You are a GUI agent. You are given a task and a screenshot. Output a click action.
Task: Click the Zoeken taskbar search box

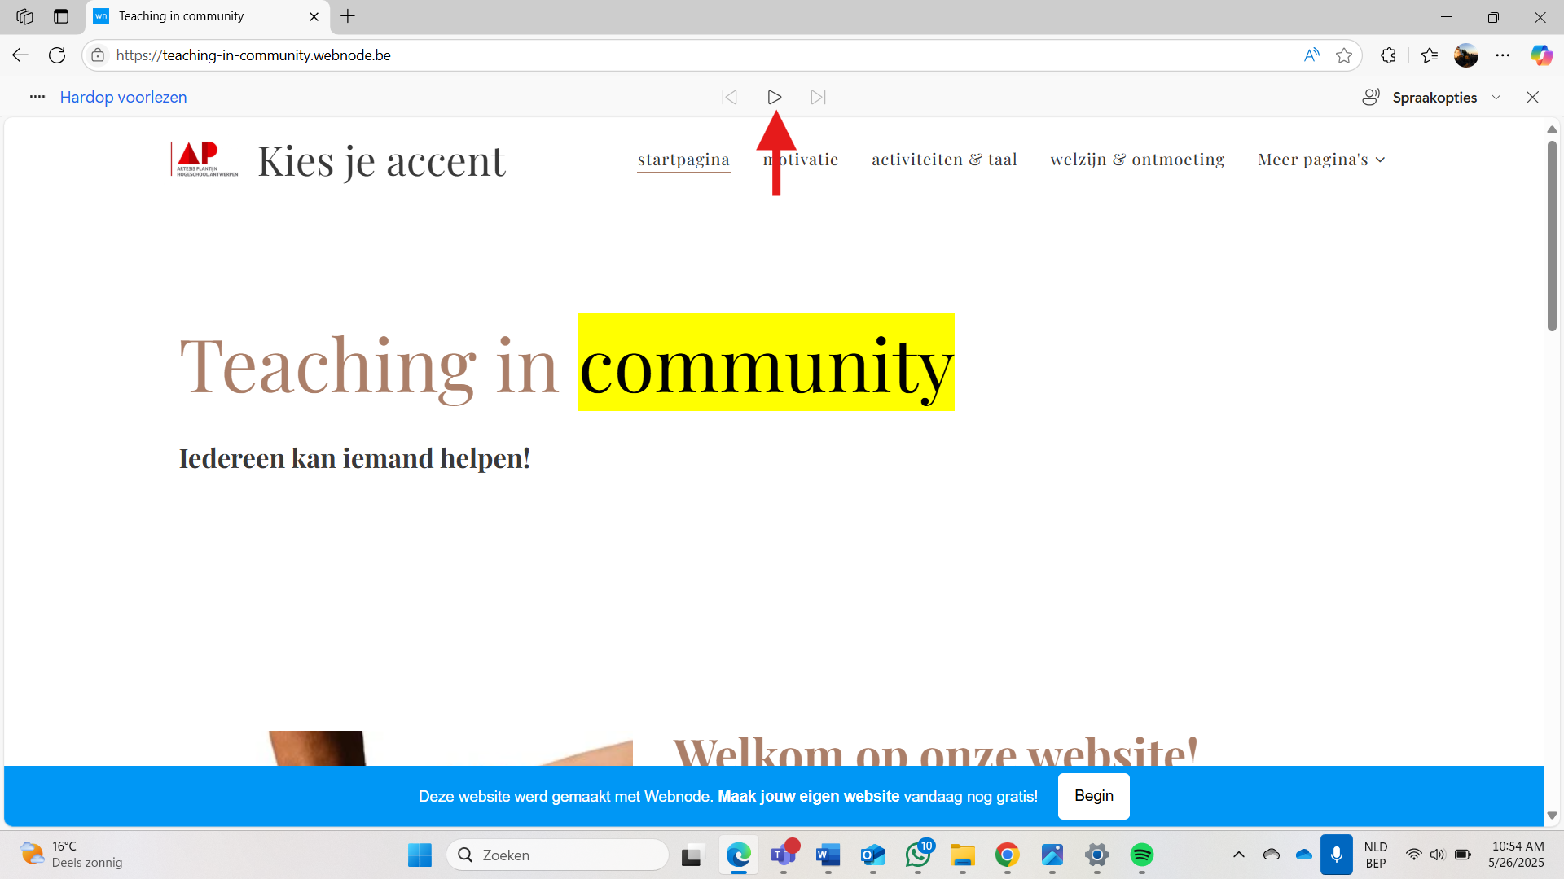pos(558,855)
